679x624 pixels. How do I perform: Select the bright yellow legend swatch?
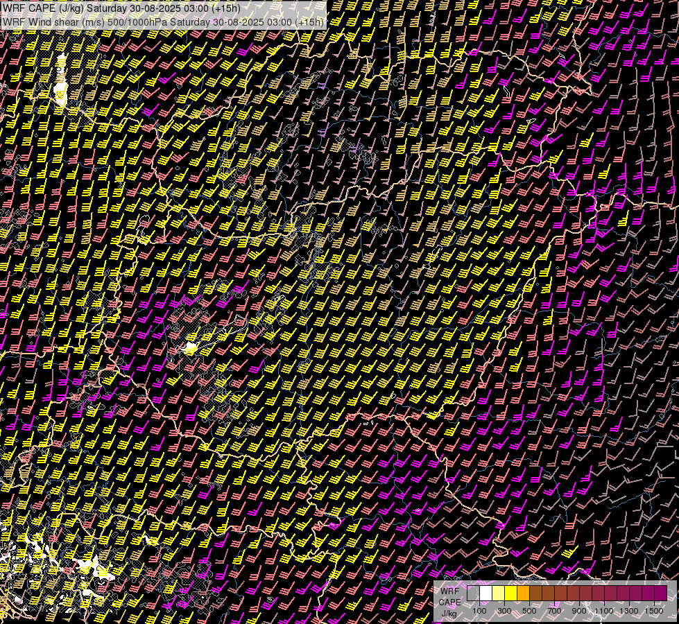(x=511, y=593)
